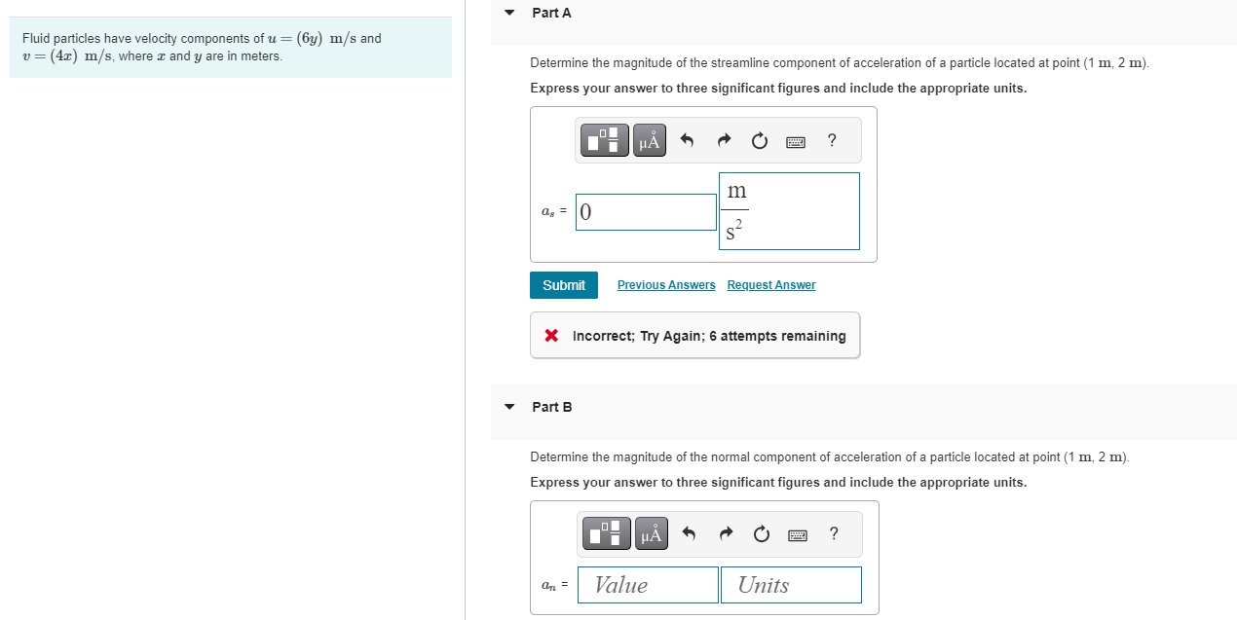Reset the Part B answer field
The height and width of the screenshot is (620, 1237).
point(761,533)
